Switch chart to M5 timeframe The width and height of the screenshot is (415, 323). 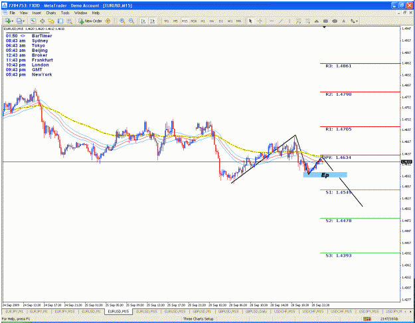[x=175, y=21]
